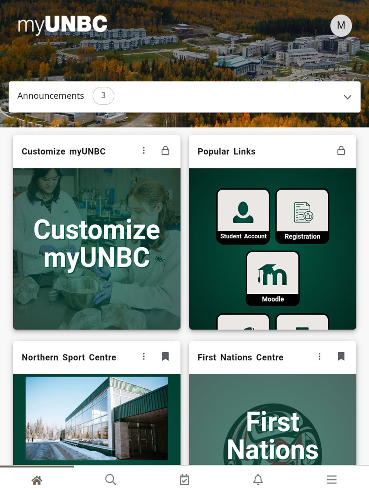The width and height of the screenshot is (369, 493).
Task: Open the calendar tasks icon
Action: tap(184, 480)
